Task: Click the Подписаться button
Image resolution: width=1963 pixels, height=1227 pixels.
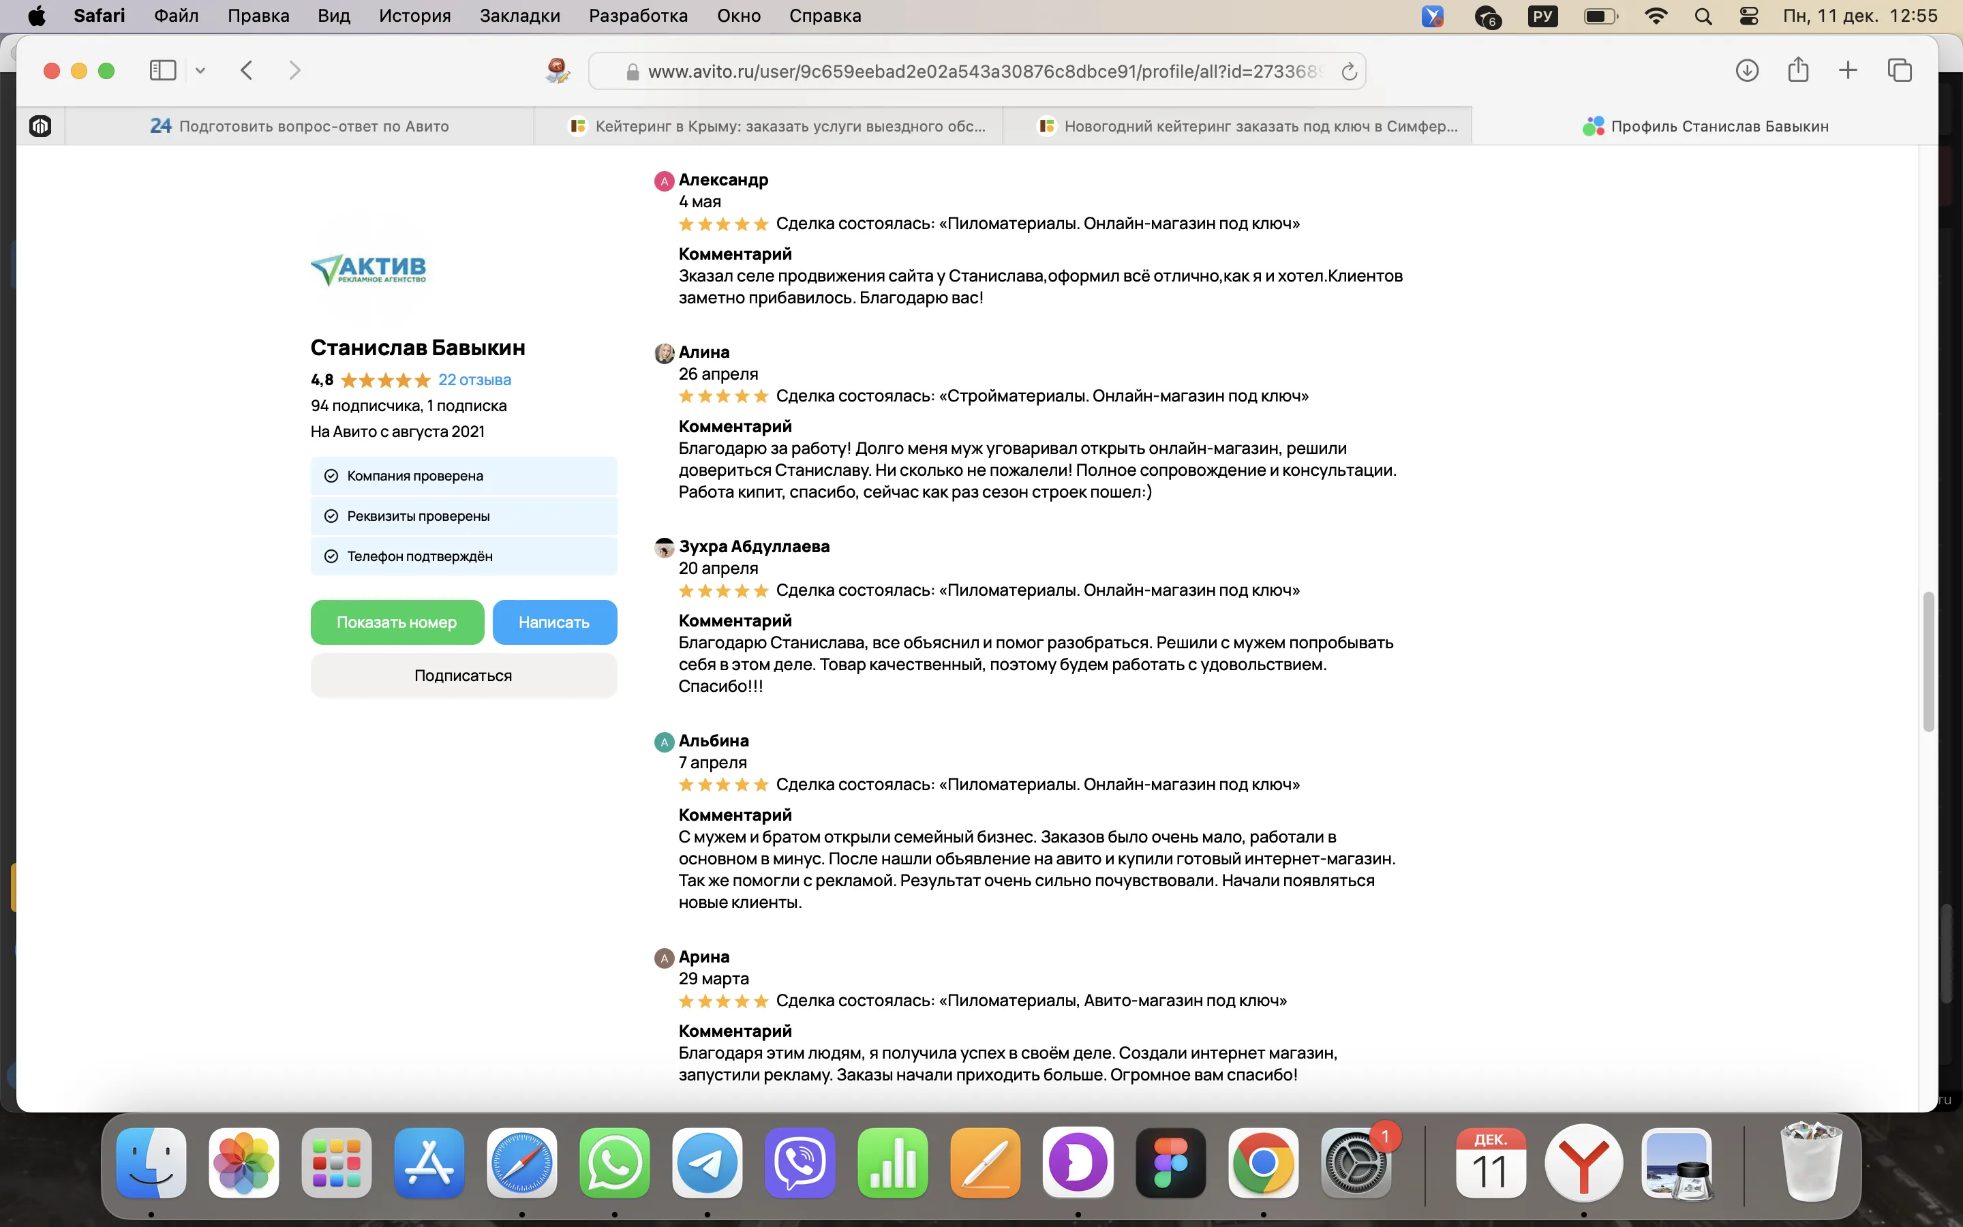Action: 463,675
